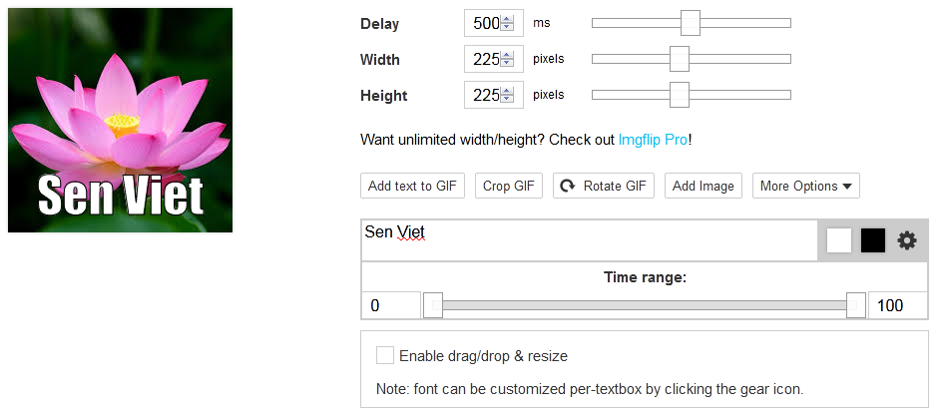Expand the More Options dropdown

(805, 186)
